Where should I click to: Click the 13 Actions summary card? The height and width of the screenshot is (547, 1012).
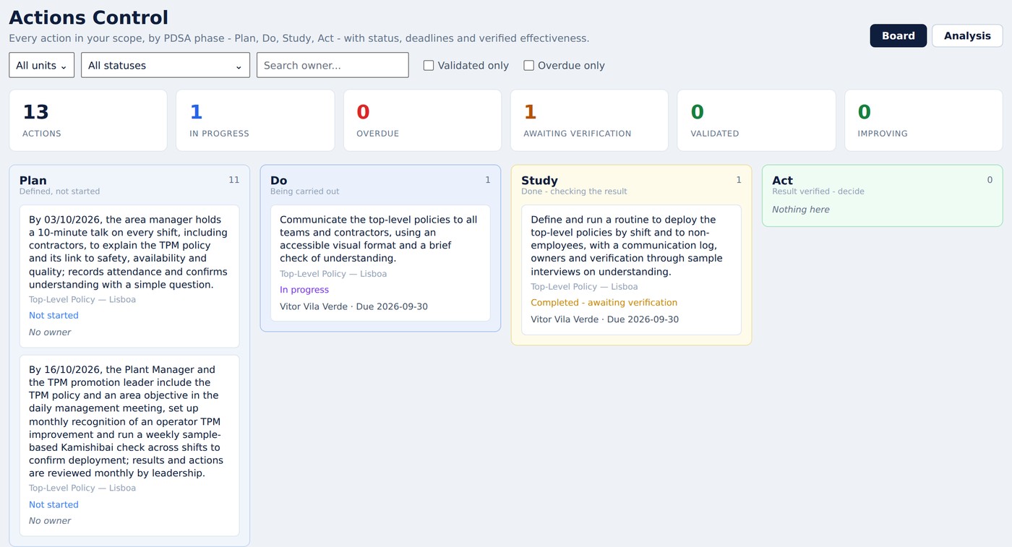88,121
